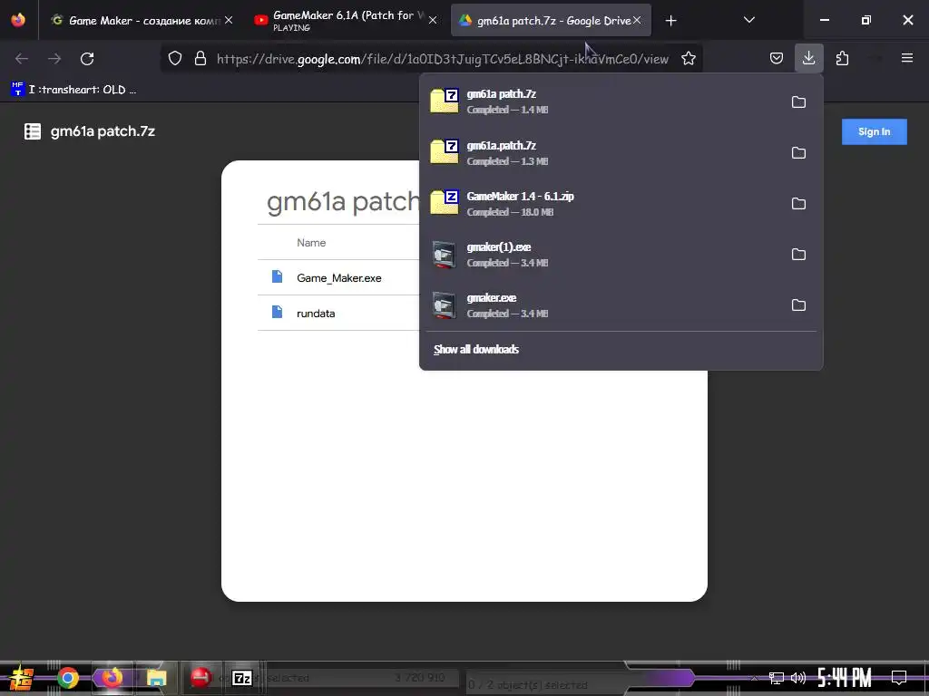Go back one page
The height and width of the screenshot is (696, 929).
coord(22,59)
